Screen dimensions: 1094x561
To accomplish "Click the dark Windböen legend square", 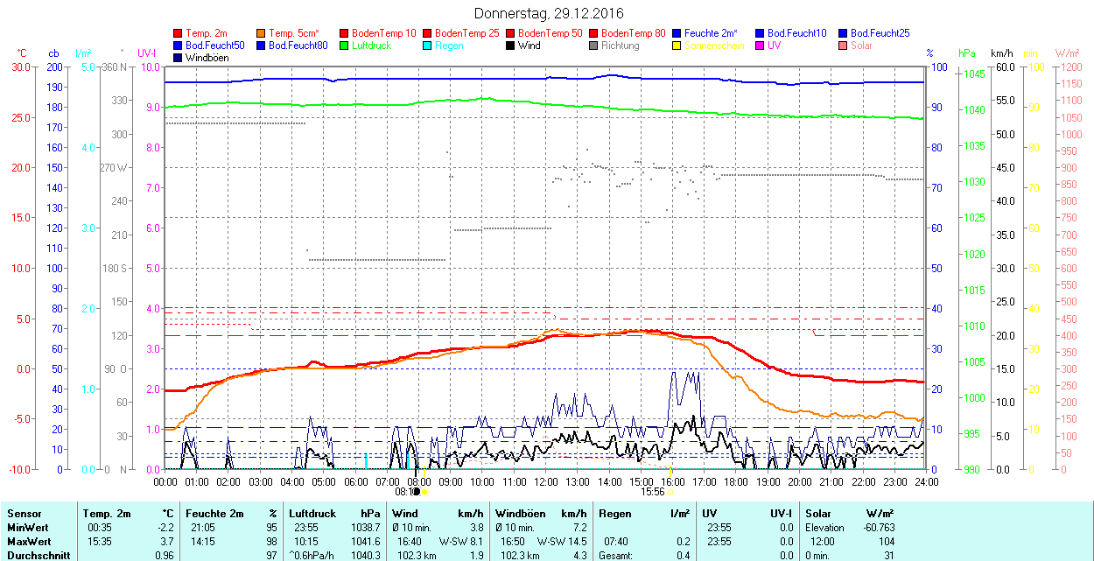I will click(x=179, y=58).
